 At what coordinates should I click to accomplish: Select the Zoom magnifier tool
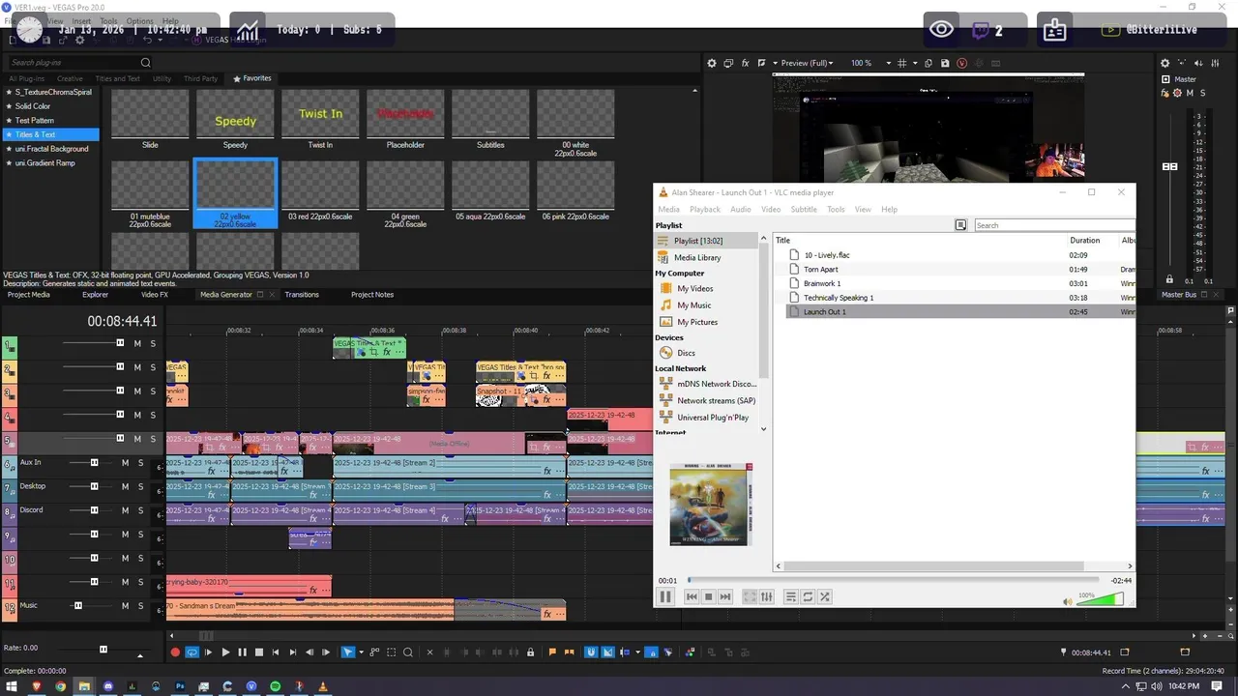408,652
